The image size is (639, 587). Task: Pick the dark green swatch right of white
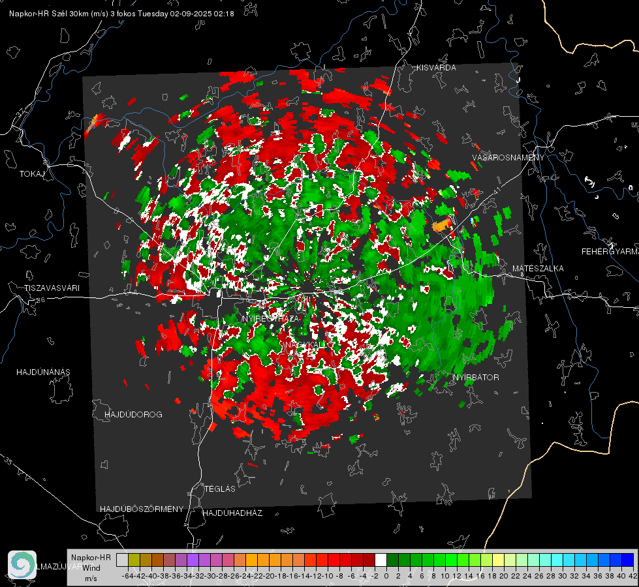(x=392, y=560)
